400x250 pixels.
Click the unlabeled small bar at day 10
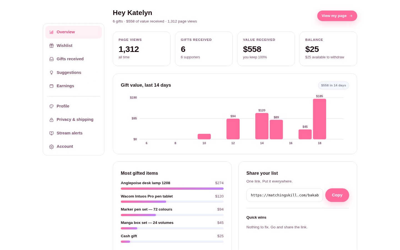pyautogui.click(x=204, y=137)
